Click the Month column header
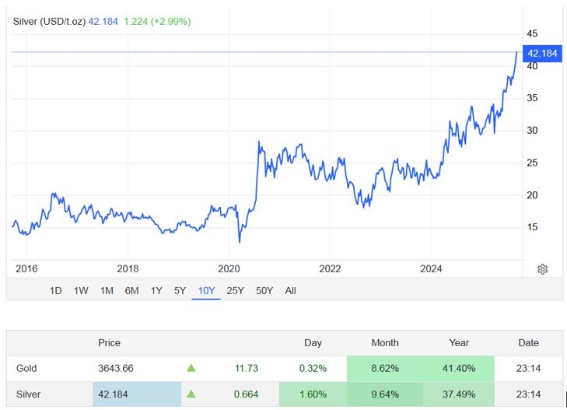This screenshot has width=567, height=410. (x=385, y=343)
